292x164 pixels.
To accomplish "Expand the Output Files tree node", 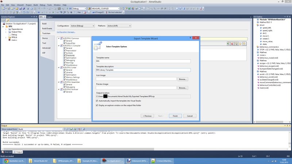I will [x=6, y=32].
